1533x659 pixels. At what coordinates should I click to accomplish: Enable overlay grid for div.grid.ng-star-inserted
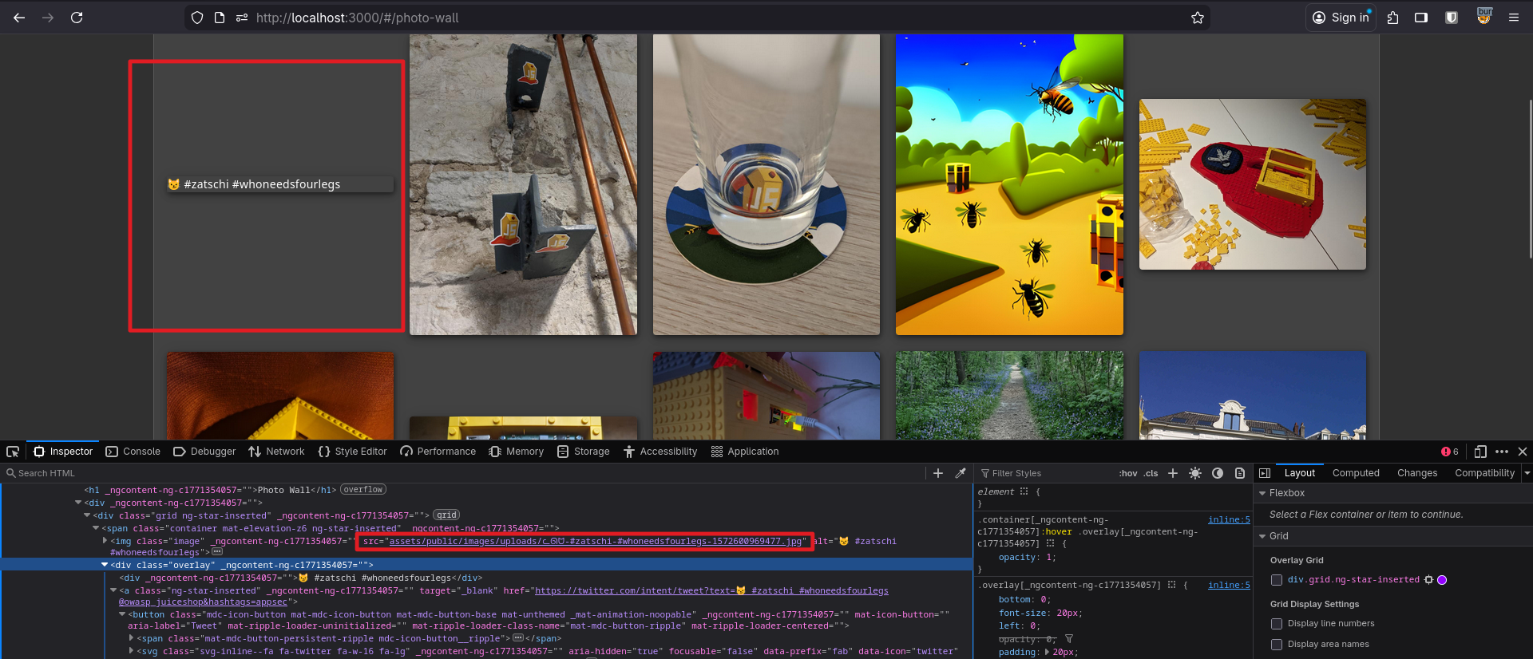1277,580
